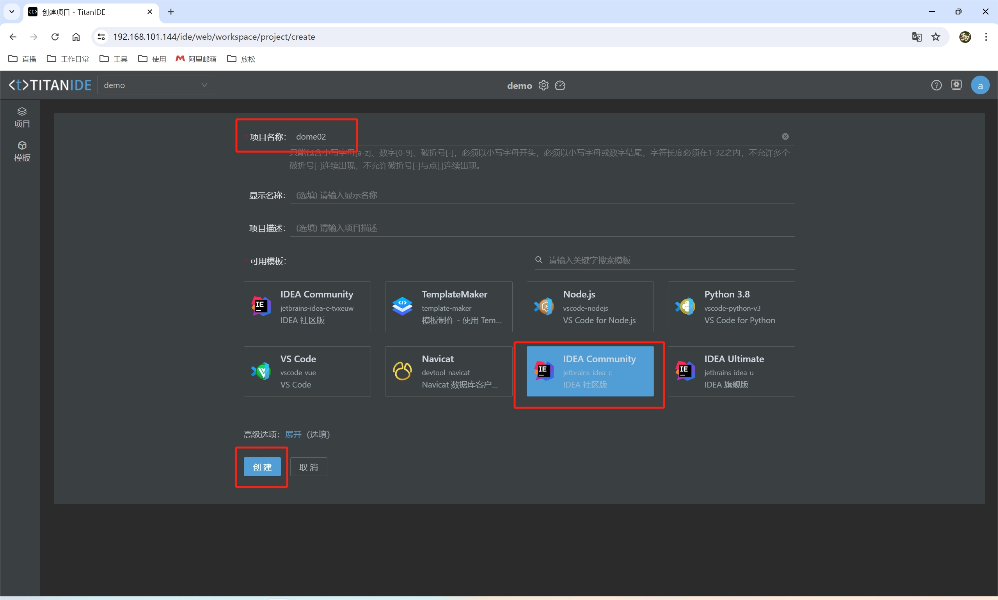The image size is (998, 600).
Task: Bookmark this page with star icon
Action: pyautogui.click(x=936, y=37)
